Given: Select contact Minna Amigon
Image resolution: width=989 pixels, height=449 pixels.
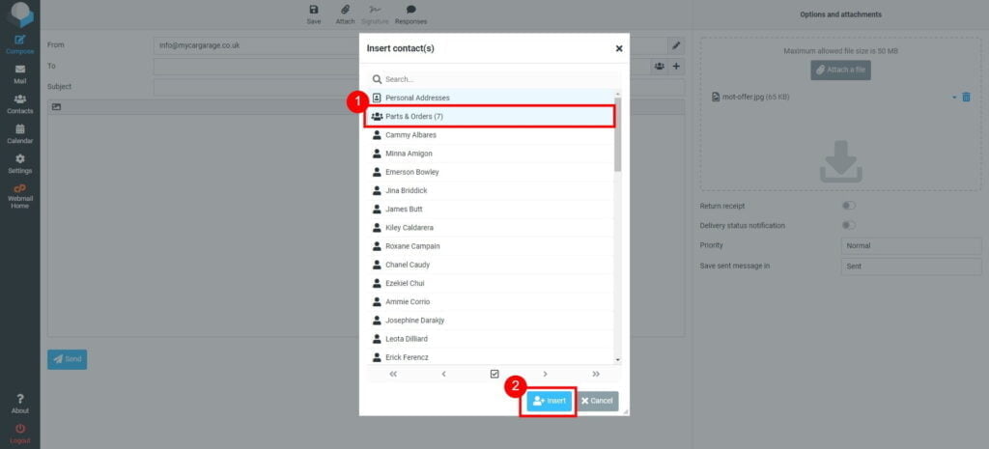Looking at the screenshot, I should (490, 154).
